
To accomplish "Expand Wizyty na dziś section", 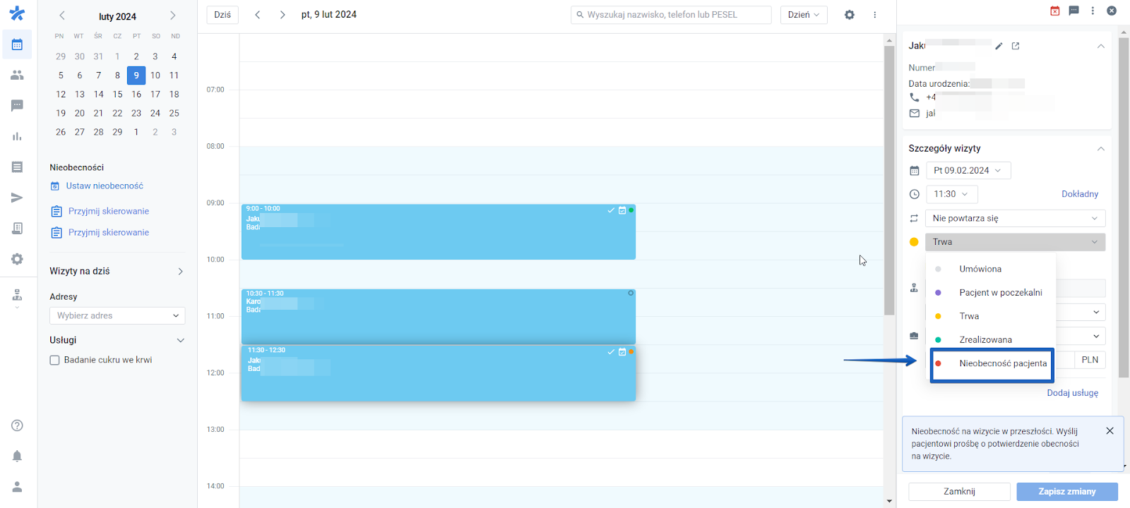I will coord(180,272).
